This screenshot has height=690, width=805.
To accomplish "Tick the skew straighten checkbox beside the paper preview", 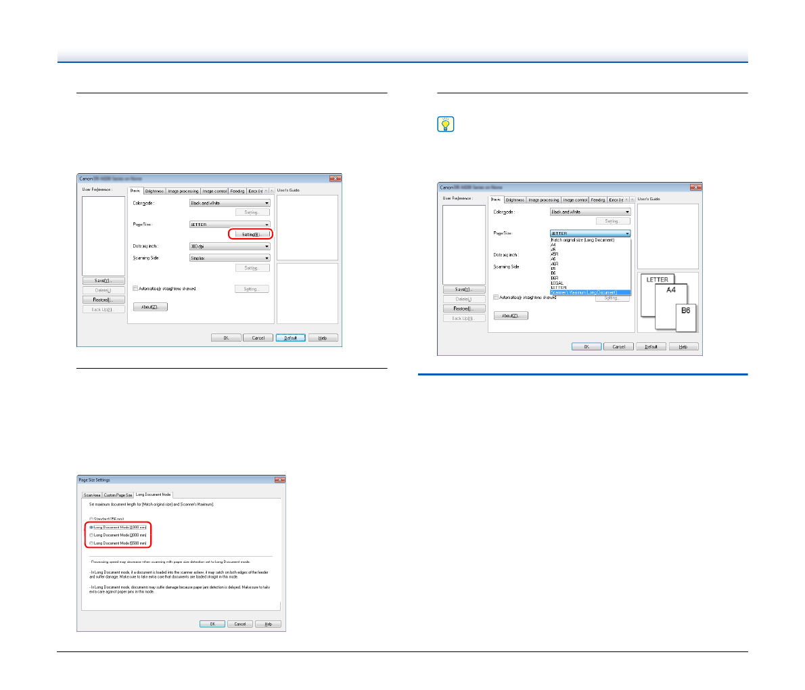I will click(496, 298).
